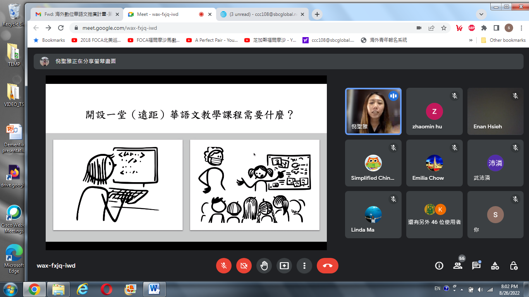529x297 pixels.
Task: Show the participants list with 55 people
Action: point(457,266)
